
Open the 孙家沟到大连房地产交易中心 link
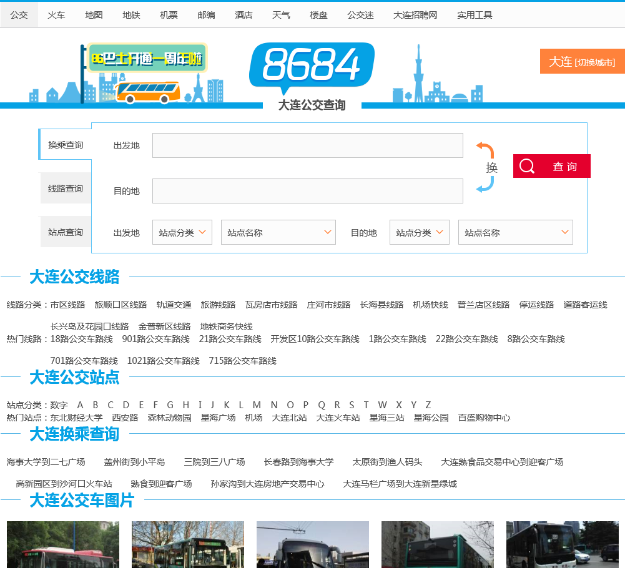pos(267,484)
